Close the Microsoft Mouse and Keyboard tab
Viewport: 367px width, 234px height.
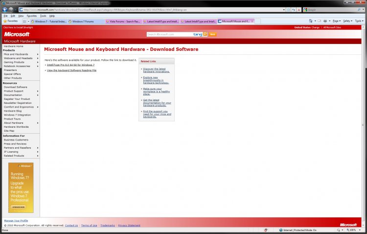(252, 22)
